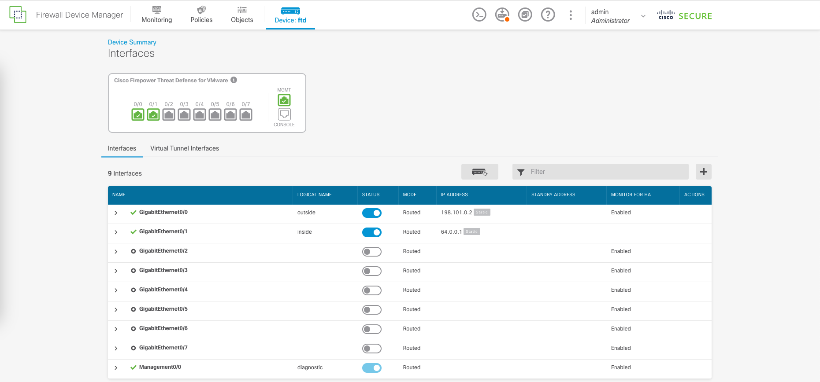Disable the GigabitEthernet0/0 status toggle
The image size is (820, 382).
point(371,213)
